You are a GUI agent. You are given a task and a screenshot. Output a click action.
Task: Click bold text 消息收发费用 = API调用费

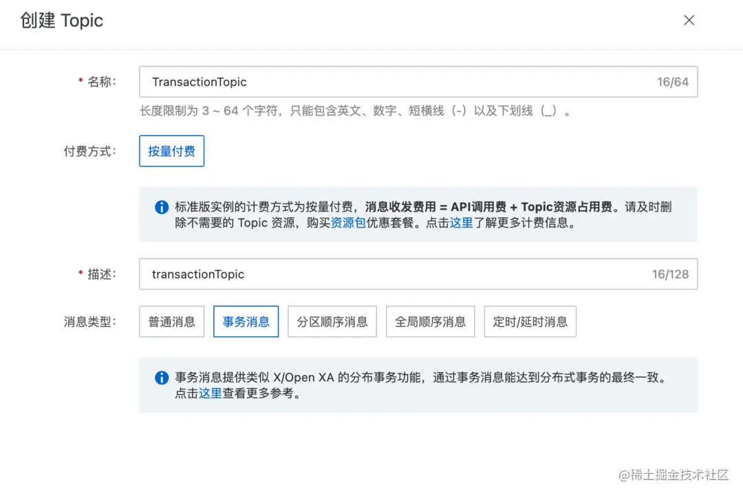tap(435, 207)
